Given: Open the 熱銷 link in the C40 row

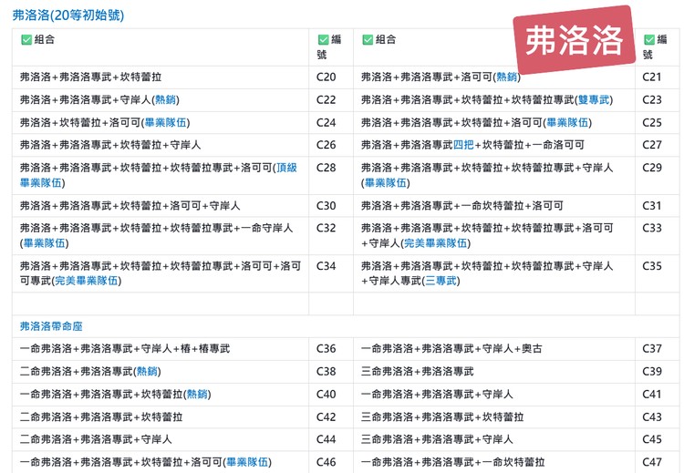Looking at the screenshot, I should coord(197,395).
